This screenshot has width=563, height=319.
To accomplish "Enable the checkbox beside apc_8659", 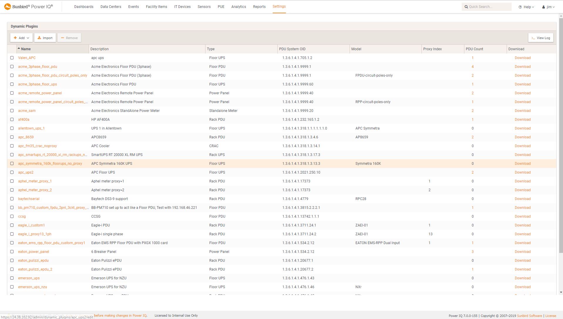I will [12, 137].
